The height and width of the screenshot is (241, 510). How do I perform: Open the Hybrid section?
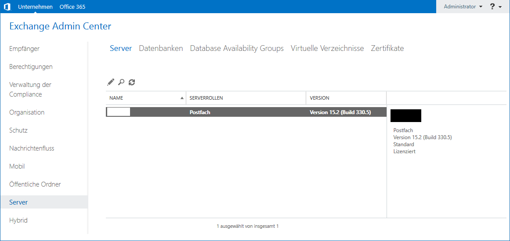click(18, 220)
